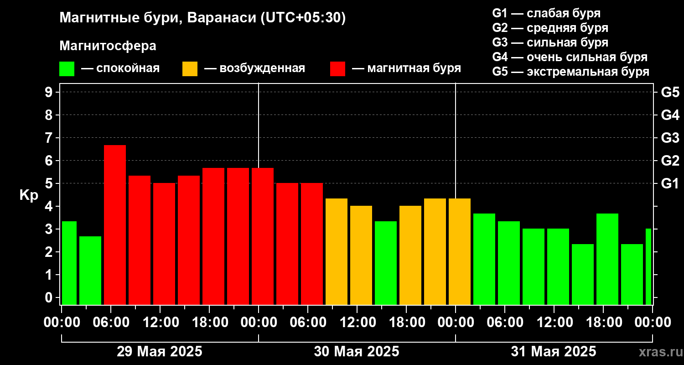Click the '12:00' time label for 31 Мая
Viewport: 684px width, 365px height.
(x=554, y=322)
